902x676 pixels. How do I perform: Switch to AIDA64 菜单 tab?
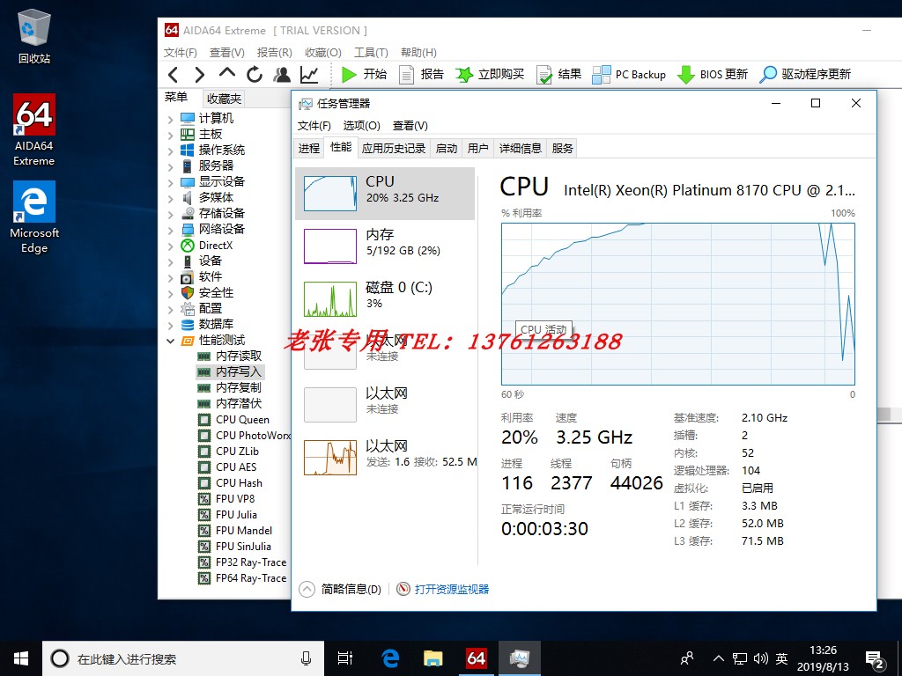click(x=176, y=98)
